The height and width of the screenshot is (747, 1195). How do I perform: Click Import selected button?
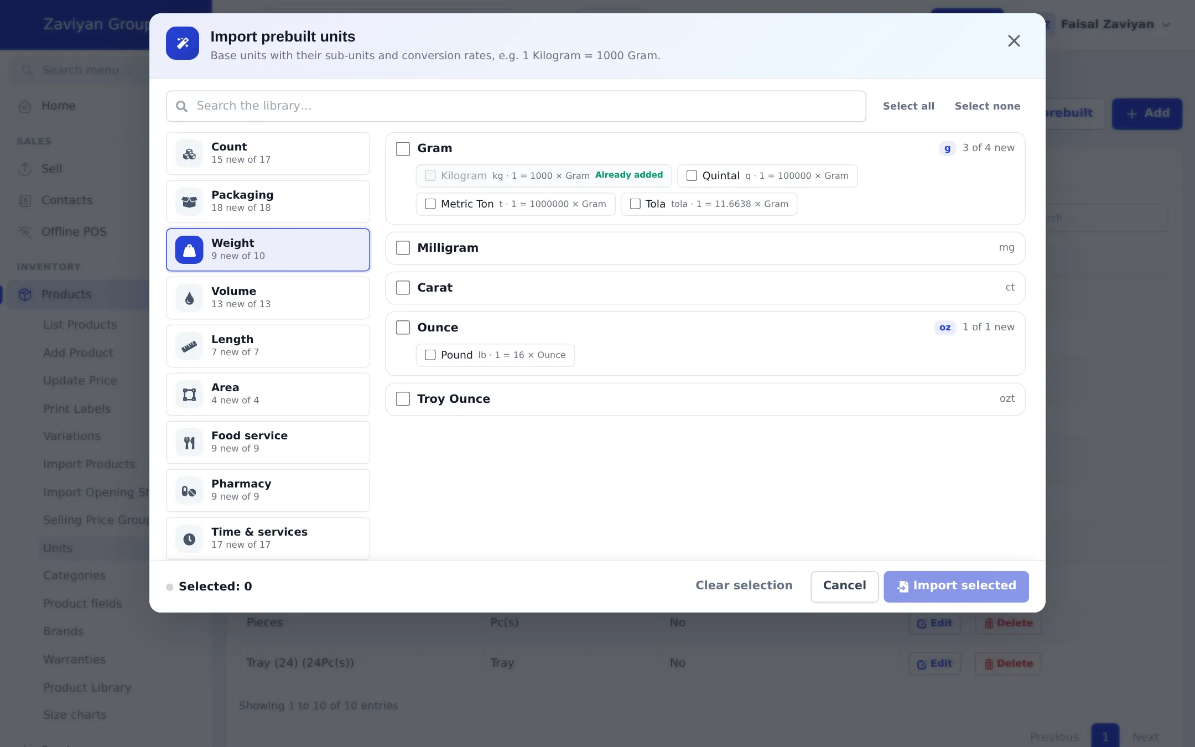tap(956, 587)
